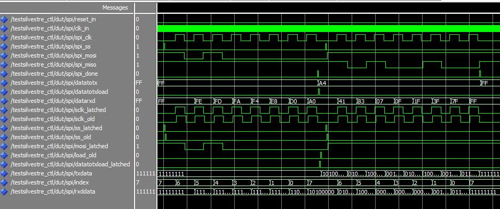The height and width of the screenshot is (209, 500).
Task: Click the signal icon beside datarxd
Action: click(4, 101)
